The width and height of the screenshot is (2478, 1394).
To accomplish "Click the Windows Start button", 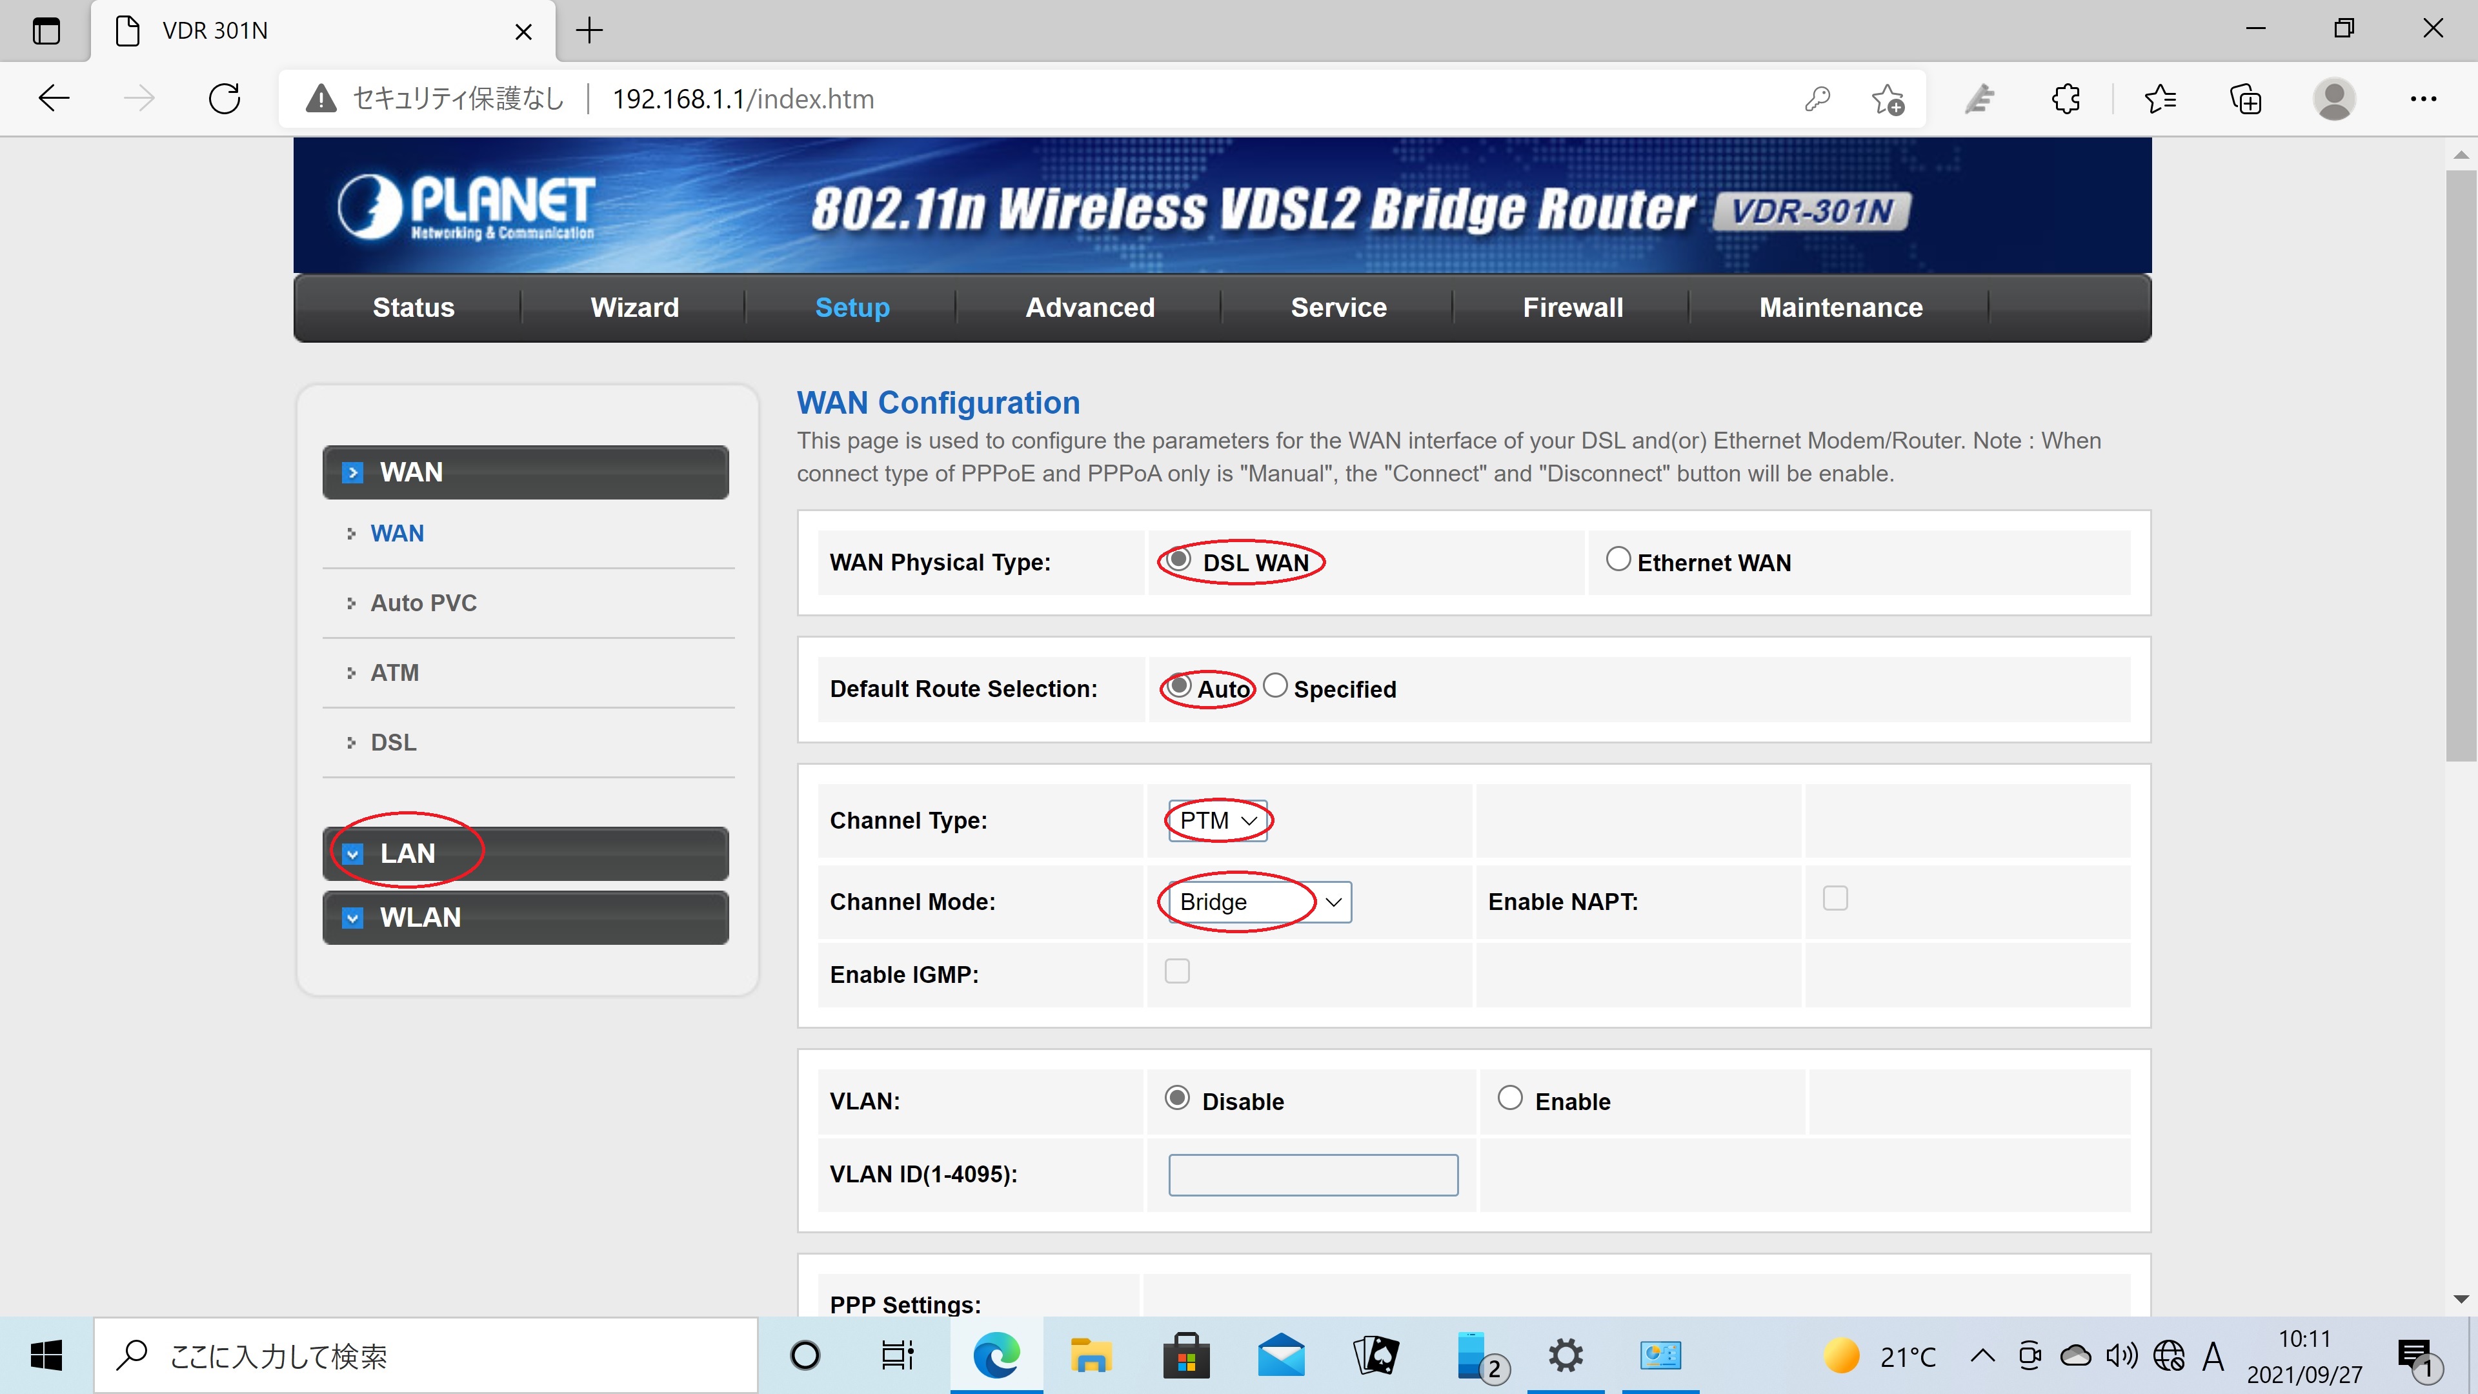I will pos(46,1355).
